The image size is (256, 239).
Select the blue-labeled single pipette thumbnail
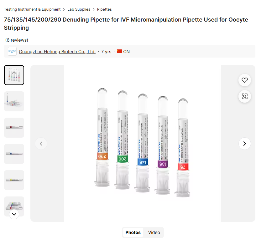coord(14,154)
